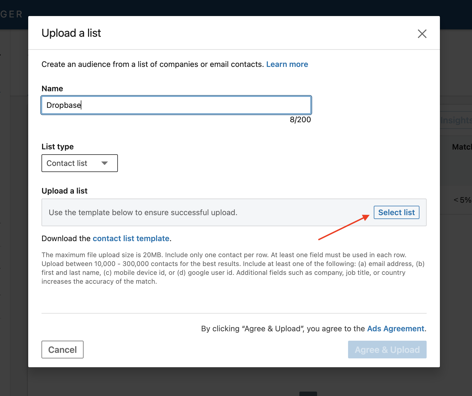Close the Upload a list dialog
This screenshot has height=396, width=472.
coord(422,34)
